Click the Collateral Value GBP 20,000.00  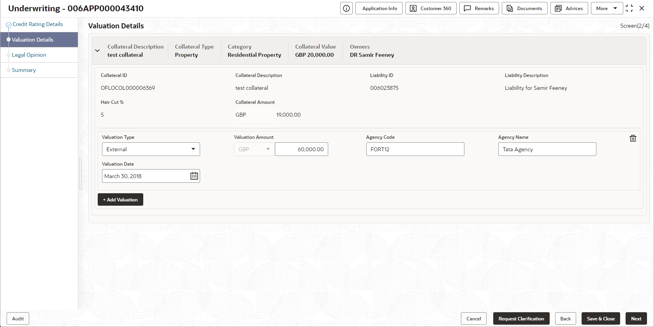click(314, 55)
